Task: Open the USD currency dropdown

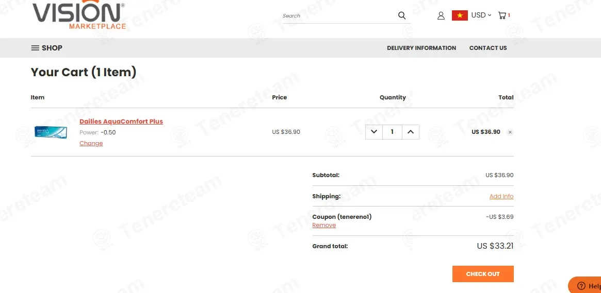Action: 481,15
